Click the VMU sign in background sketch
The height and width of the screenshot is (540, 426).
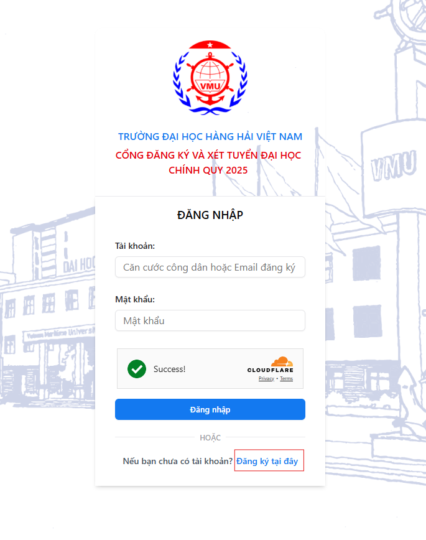click(393, 165)
